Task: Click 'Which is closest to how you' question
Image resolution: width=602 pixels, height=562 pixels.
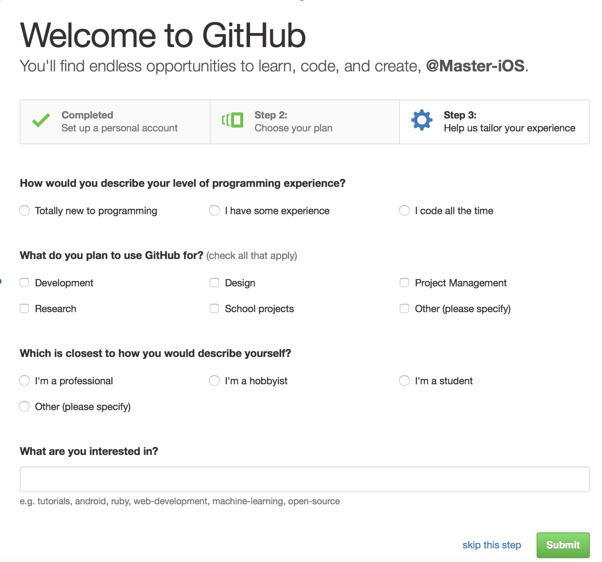Action: pos(155,353)
